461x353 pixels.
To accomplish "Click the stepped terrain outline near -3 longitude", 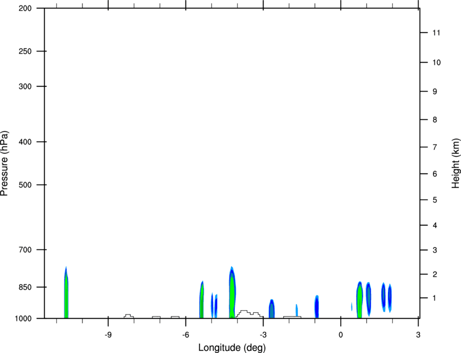I will click(249, 314).
